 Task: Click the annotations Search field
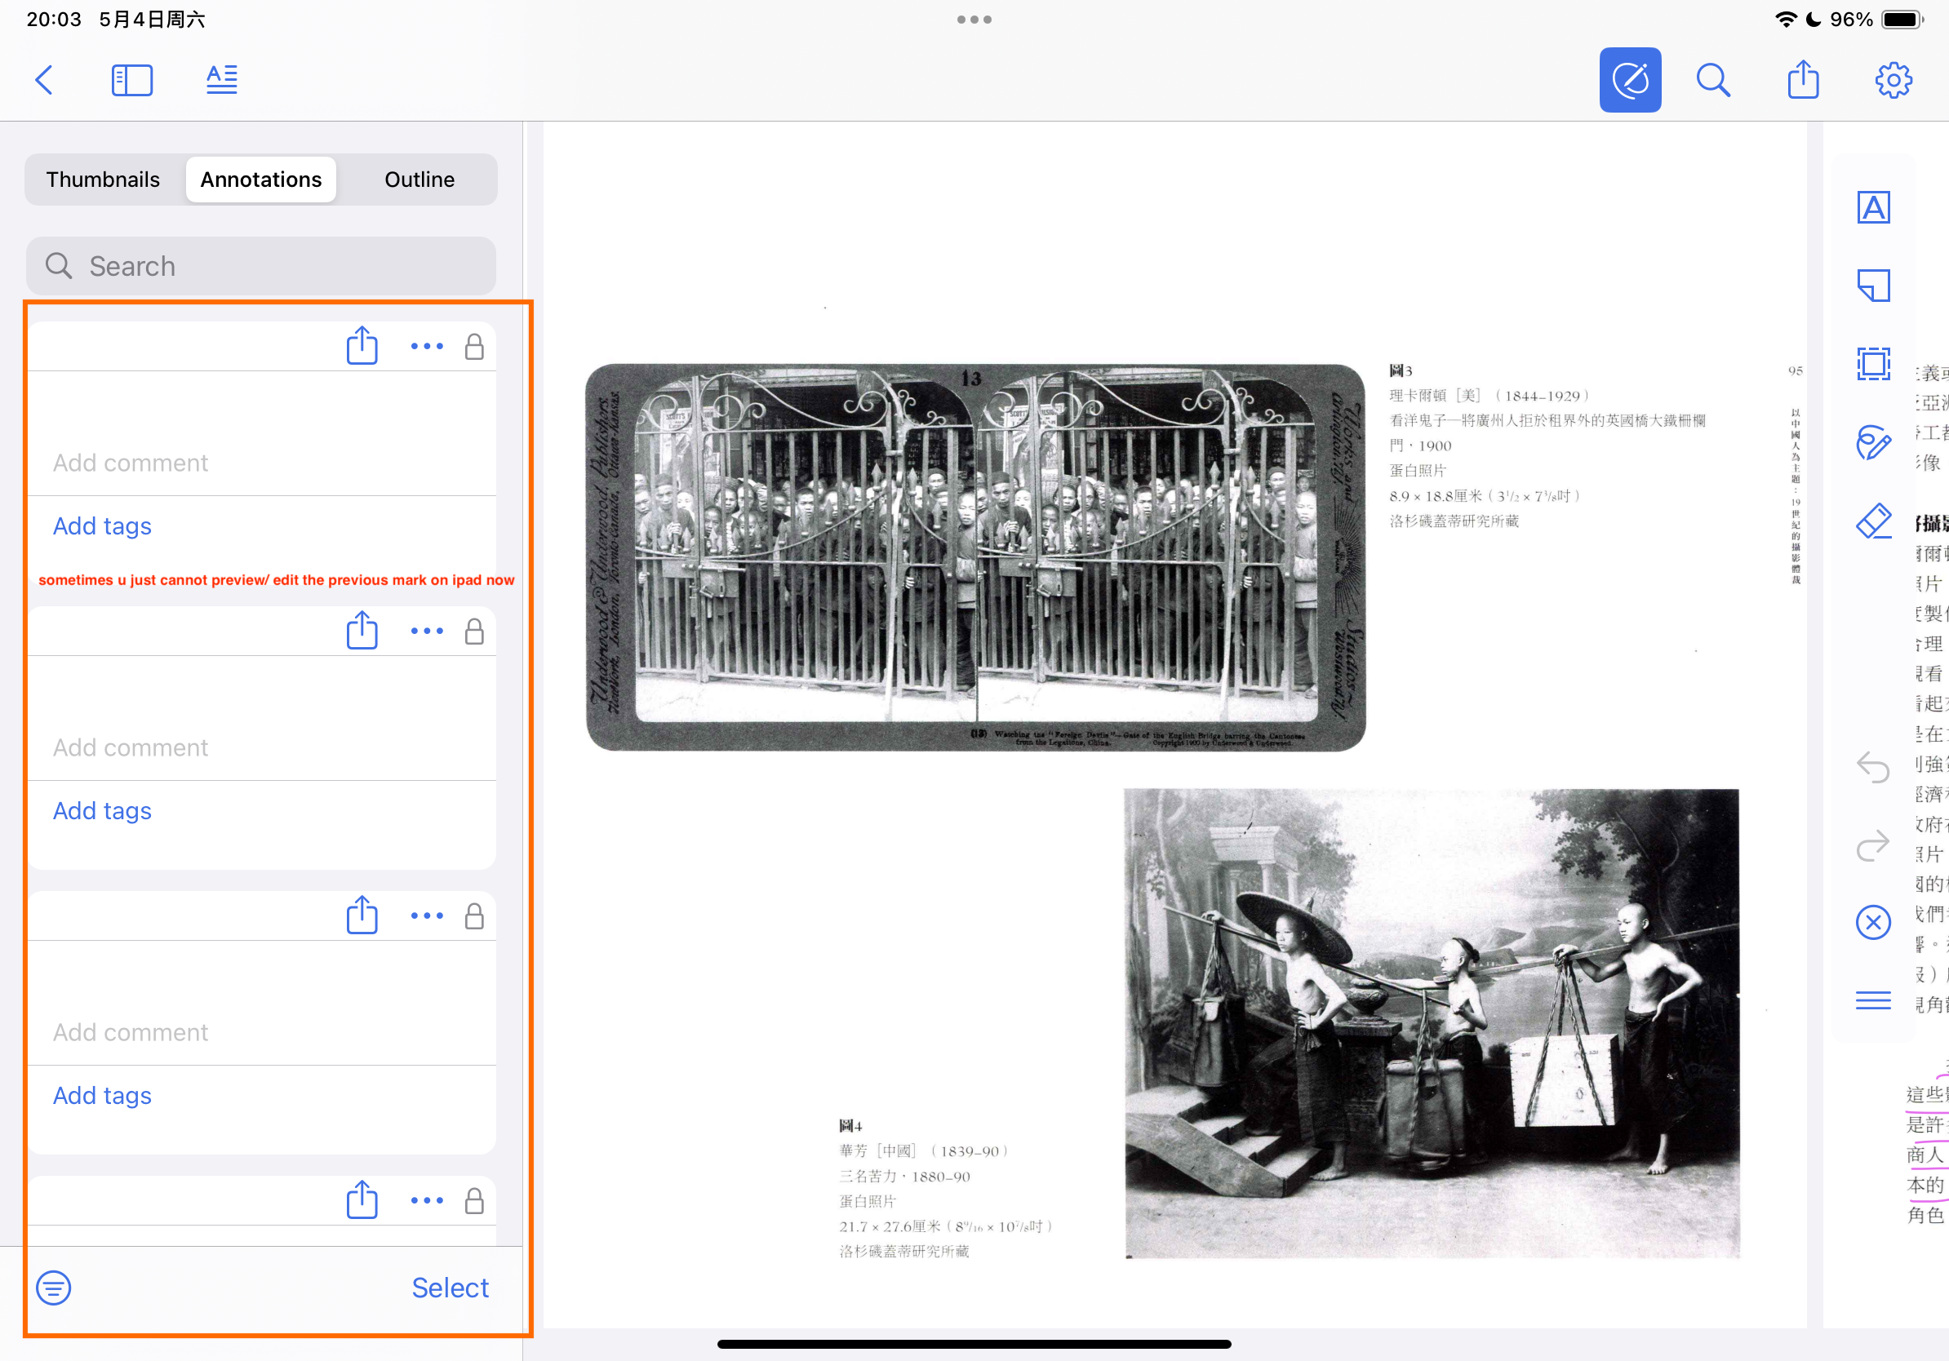pyautogui.click(x=261, y=267)
